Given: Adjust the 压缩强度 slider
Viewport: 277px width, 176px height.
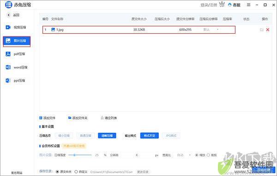Looking at the screenshot, I should coord(80,155).
